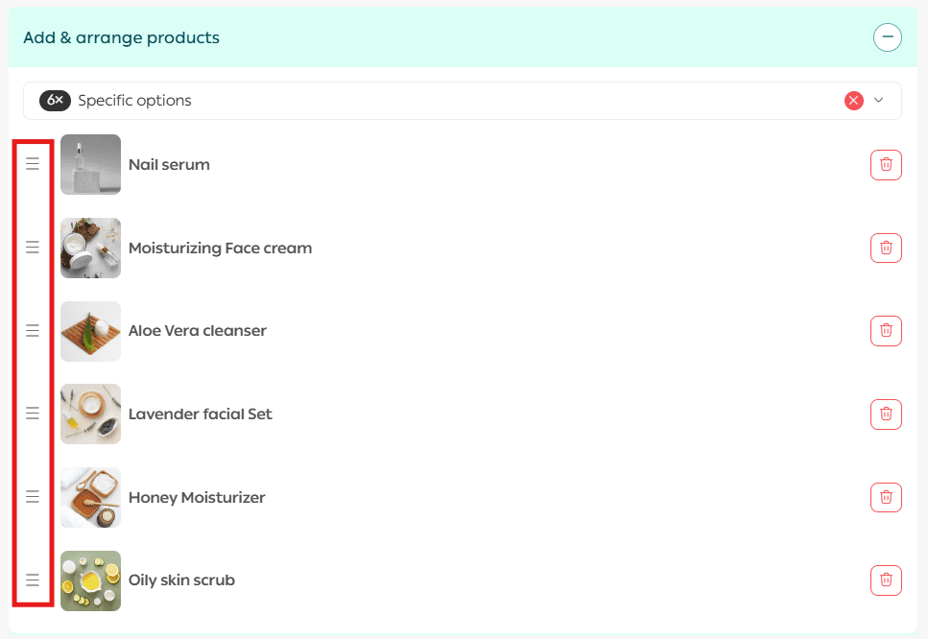Click the Aloe Vera cleanser drag handle
This screenshot has height=639, width=928.
(x=33, y=331)
